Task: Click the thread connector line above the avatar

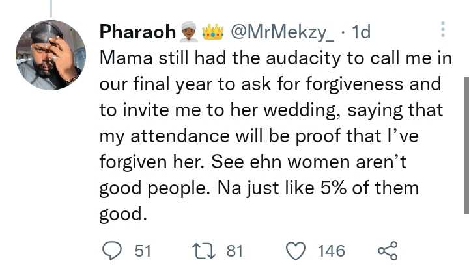Action: [51, 8]
